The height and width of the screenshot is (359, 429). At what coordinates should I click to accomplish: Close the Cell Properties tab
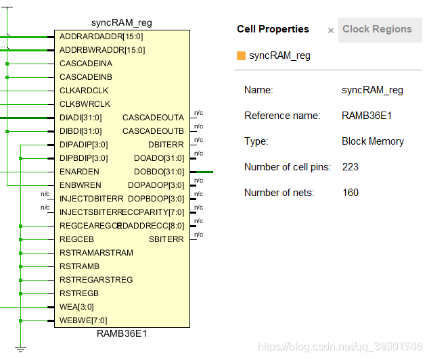point(330,30)
